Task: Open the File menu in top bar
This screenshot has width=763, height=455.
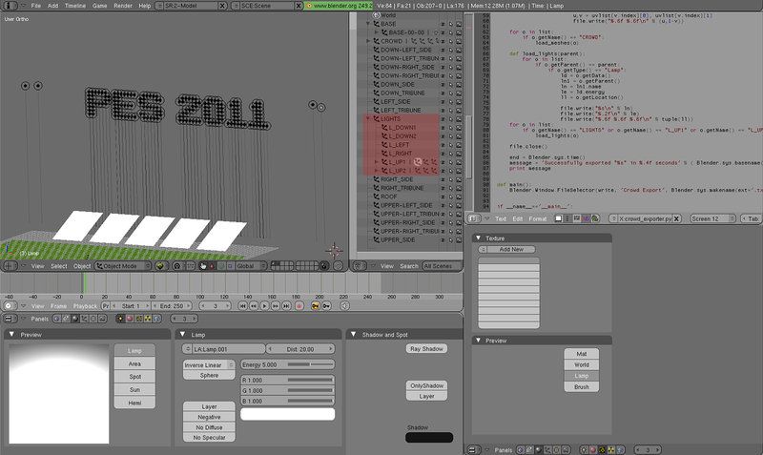Action: click(x=36, y=6)
